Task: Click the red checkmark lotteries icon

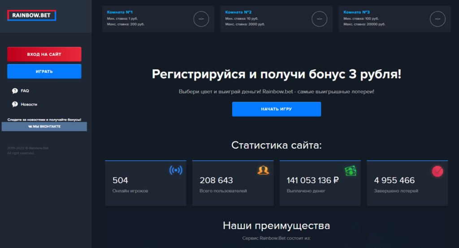Action: (437, 171)
